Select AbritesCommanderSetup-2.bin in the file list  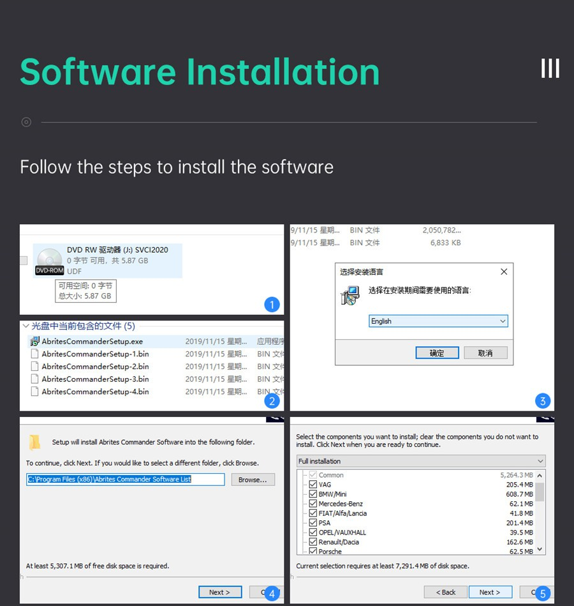pos(95,367)
